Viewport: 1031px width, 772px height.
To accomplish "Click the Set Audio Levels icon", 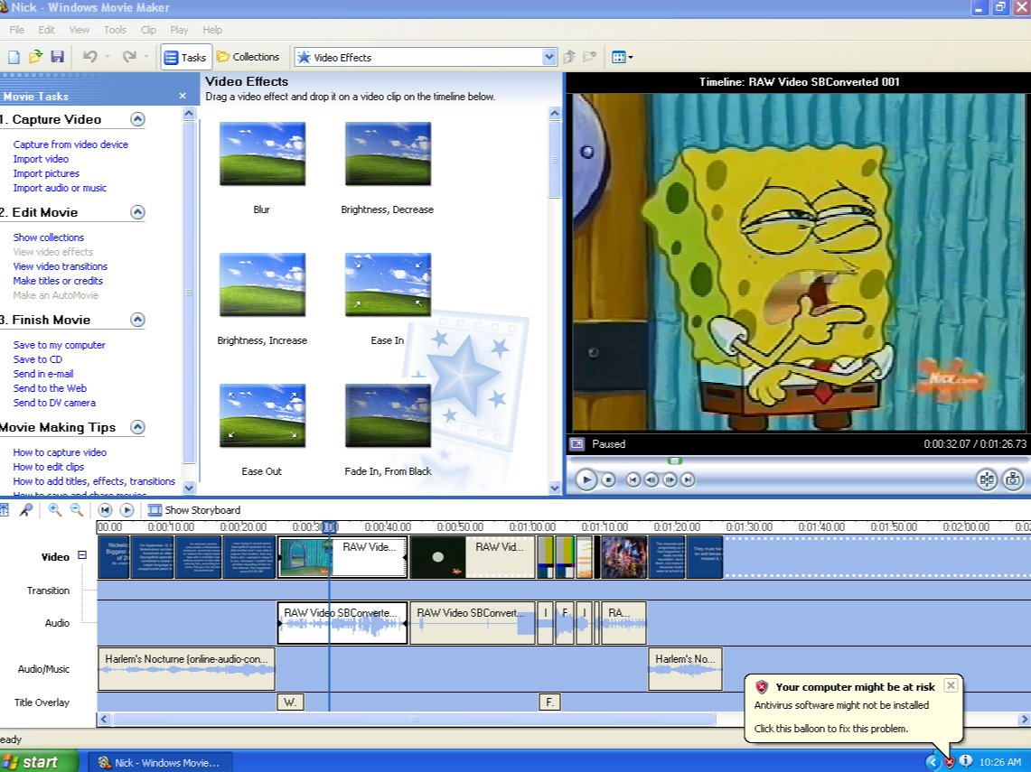I will tap(4, 510).
